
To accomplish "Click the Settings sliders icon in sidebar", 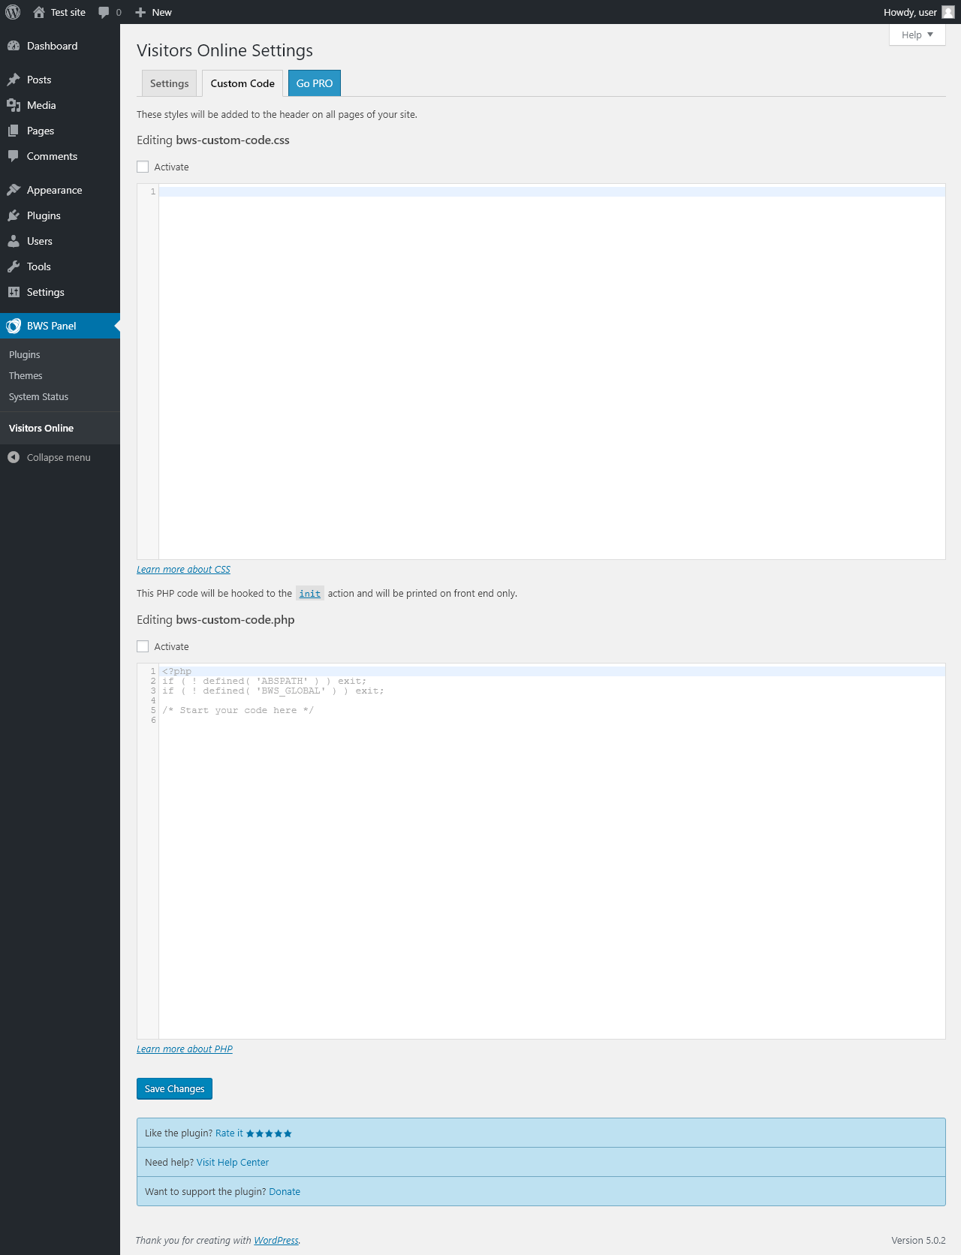I will pyautogui.click(x=14, y=292).
